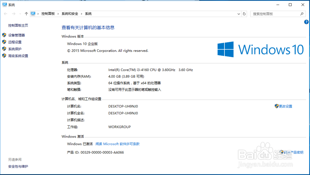Click 更改产品密钥 link

(293, 152)
